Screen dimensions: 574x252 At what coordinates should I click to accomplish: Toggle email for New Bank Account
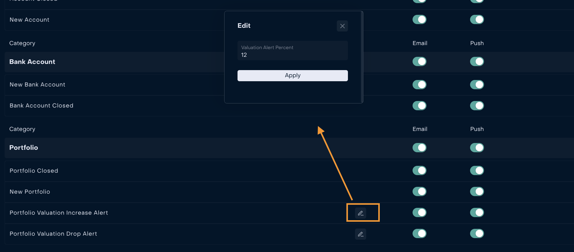tap(419, 85)
